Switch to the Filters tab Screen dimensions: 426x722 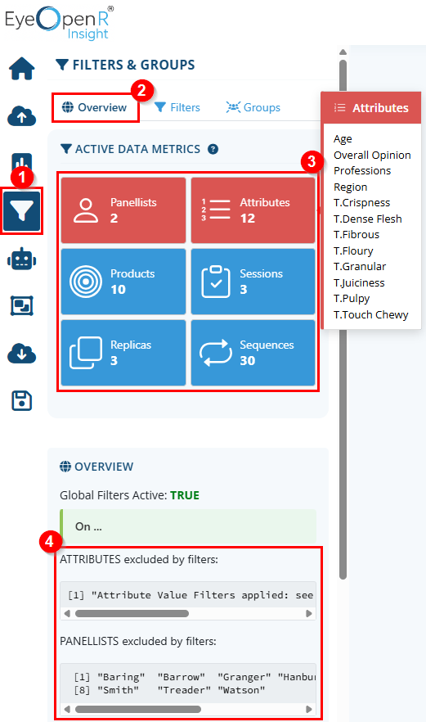coord(177,108)
